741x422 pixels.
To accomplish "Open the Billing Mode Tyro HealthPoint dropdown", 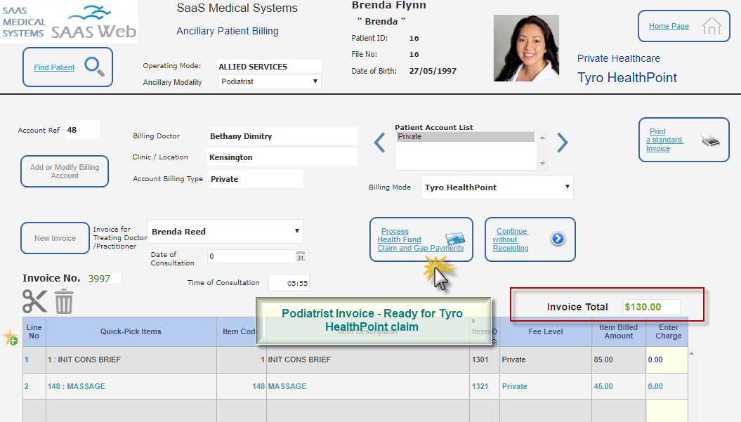I will click(x=497, y=187).
